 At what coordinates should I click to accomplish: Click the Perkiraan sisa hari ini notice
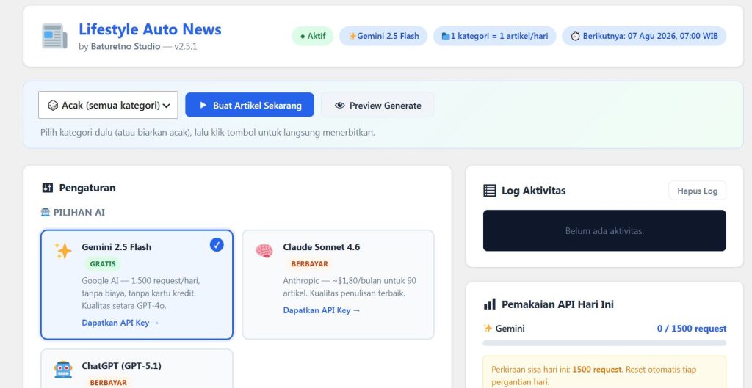click(604, 373)
